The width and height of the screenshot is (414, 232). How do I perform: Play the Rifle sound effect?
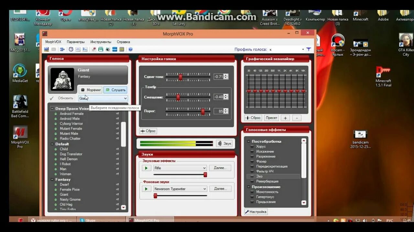point(147,168)
